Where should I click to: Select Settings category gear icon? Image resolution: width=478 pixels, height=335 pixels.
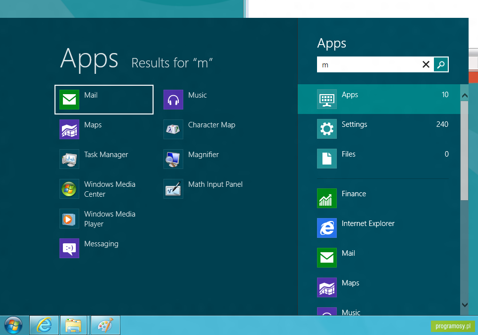coord(327,129)
